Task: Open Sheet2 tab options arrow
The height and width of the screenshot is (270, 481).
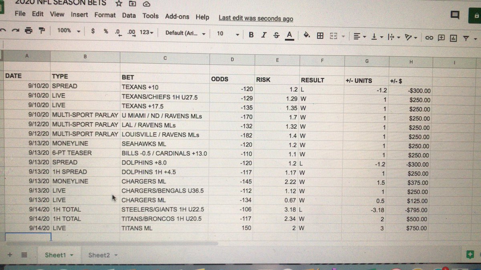Action: 116,255
